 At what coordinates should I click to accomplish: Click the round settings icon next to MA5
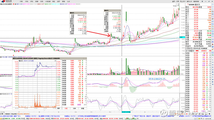tap(15, 4)
